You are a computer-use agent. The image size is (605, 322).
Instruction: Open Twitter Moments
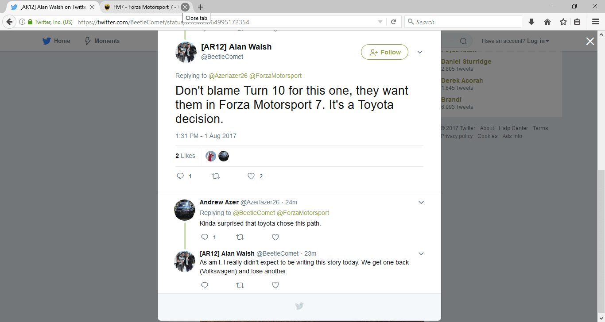[101, 41]
